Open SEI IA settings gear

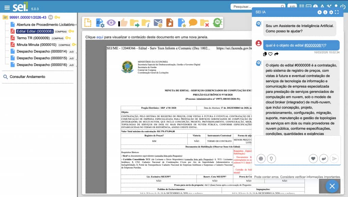tap(331, 13)
